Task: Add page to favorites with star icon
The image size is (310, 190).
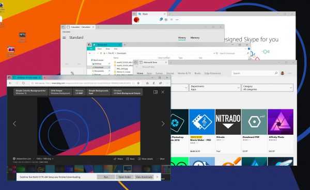Action: 138,83
